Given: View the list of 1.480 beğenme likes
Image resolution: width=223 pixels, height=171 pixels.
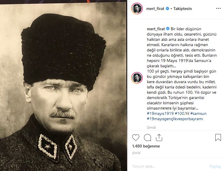Looking at the screenshot, I should pos(146,146).
